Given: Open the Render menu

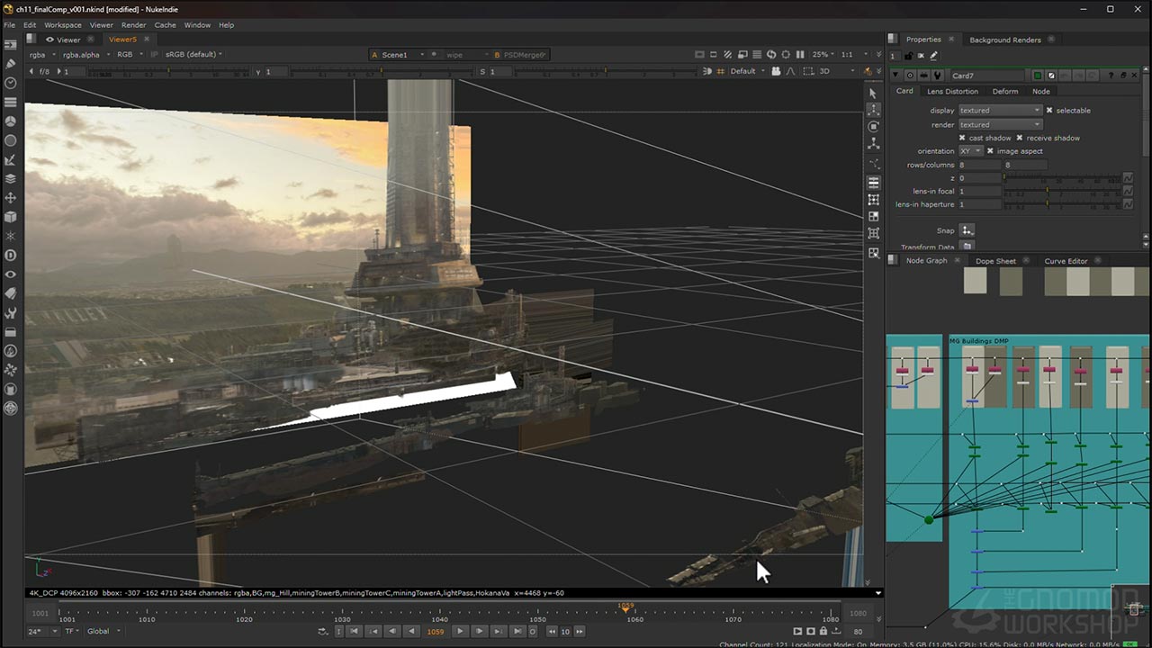Looking at the screenshot, I should point(133,25).
